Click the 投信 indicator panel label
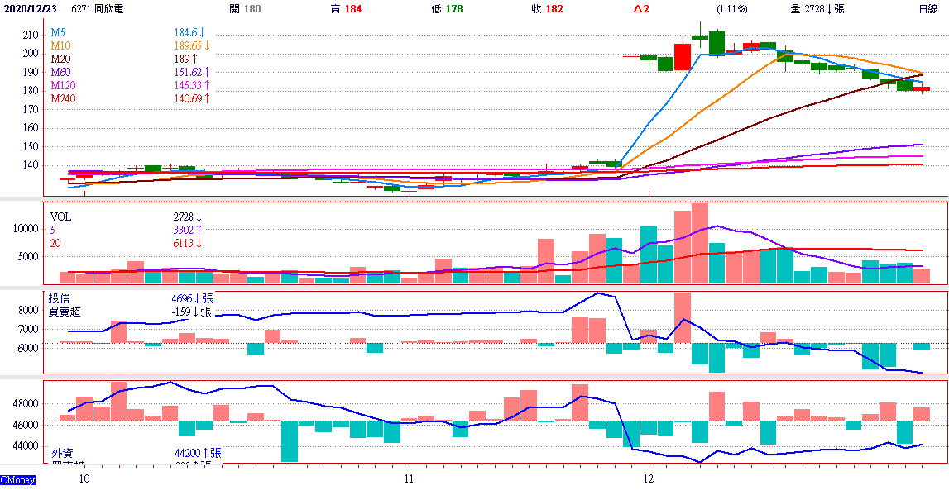This screenshot has width=949, height=495. click(60, 298)
